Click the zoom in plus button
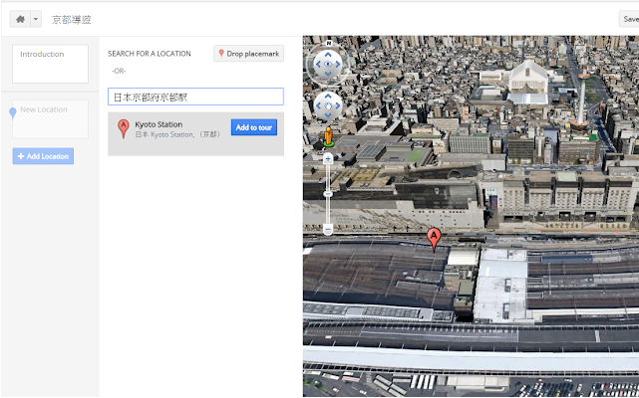Screen dimensions: 639x398 point(328,158)
